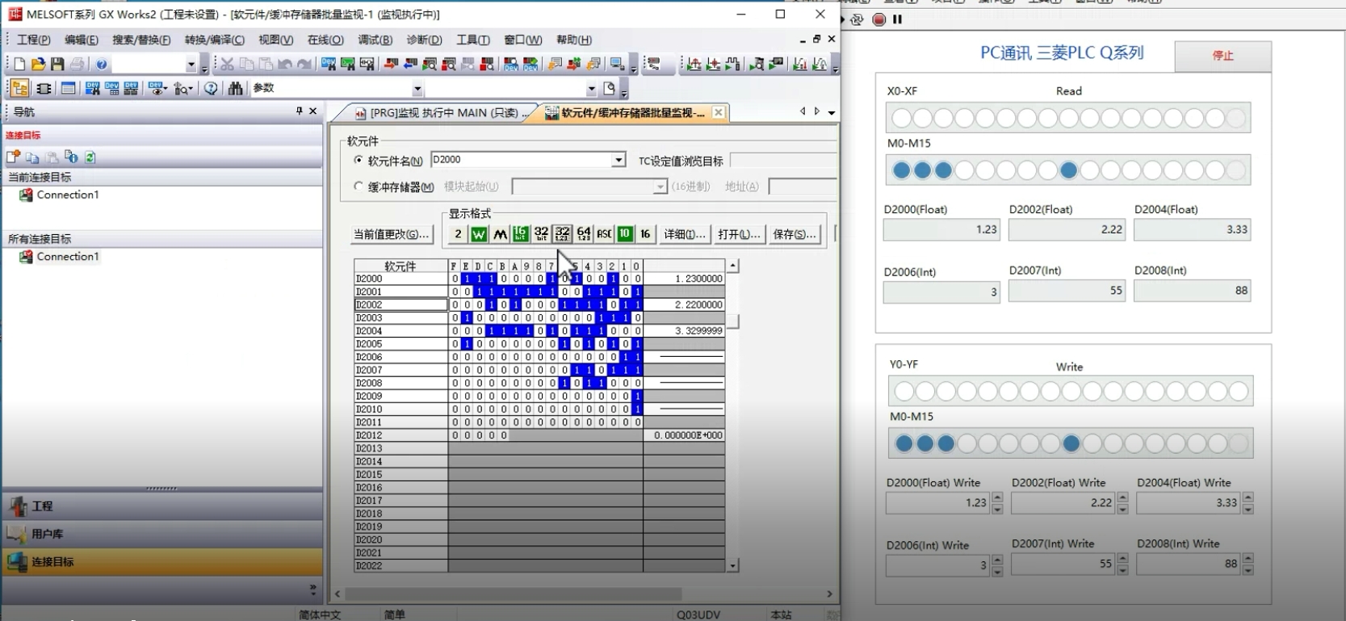Click the horizontal scrollbar of monitor view
Screen dimensions: 1346x621
coord(514,594)
